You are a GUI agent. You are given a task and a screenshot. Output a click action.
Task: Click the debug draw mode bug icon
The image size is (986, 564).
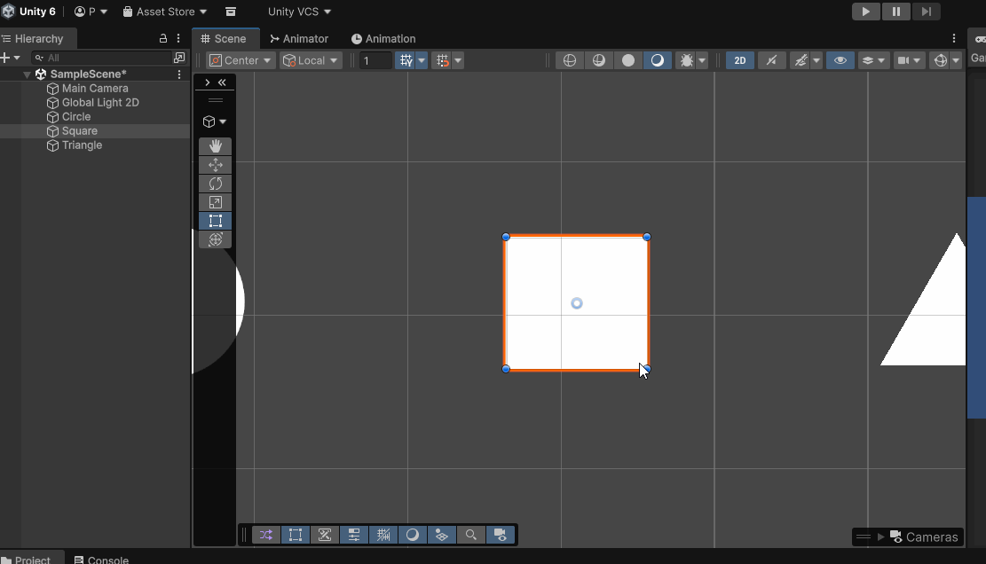coord(686,60)
